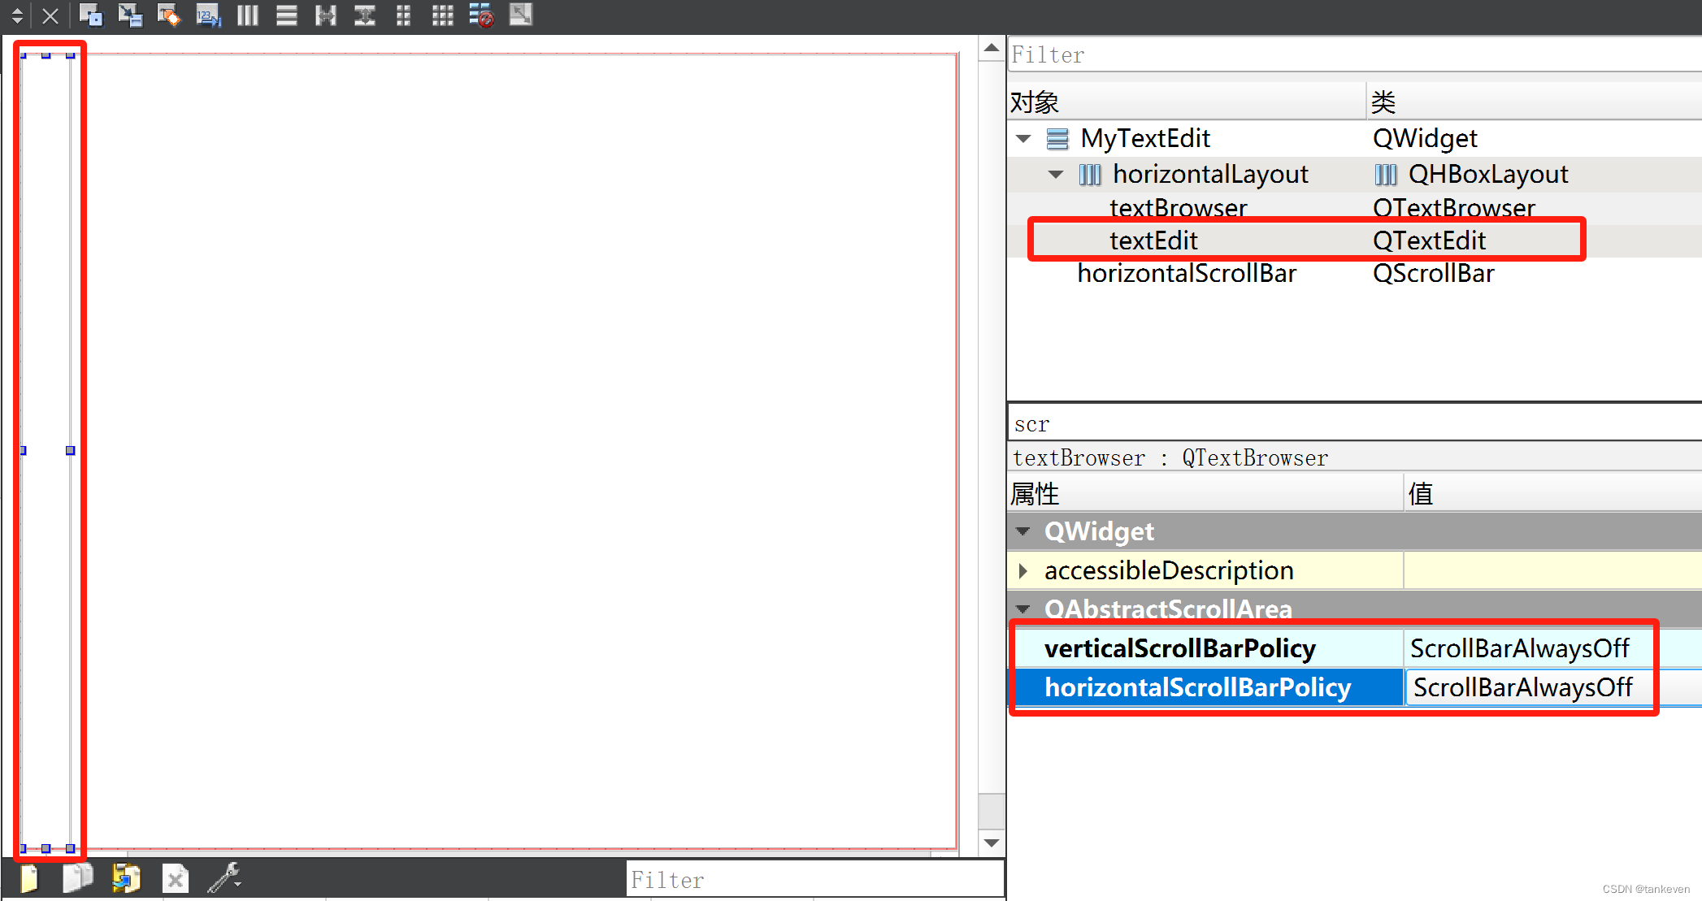Click the property filter field containing scr
The width and height of the screenshot is (1702, 901).
(1349, 424)
